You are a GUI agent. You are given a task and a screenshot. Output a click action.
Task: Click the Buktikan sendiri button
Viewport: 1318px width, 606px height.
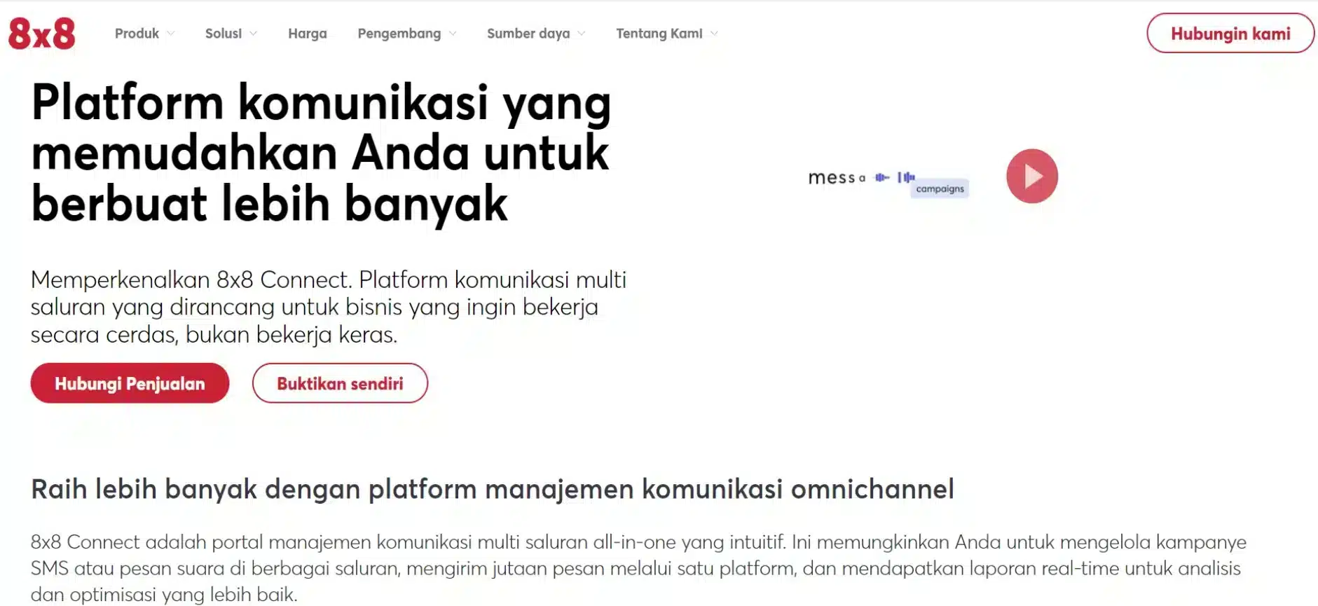point(340,383)
